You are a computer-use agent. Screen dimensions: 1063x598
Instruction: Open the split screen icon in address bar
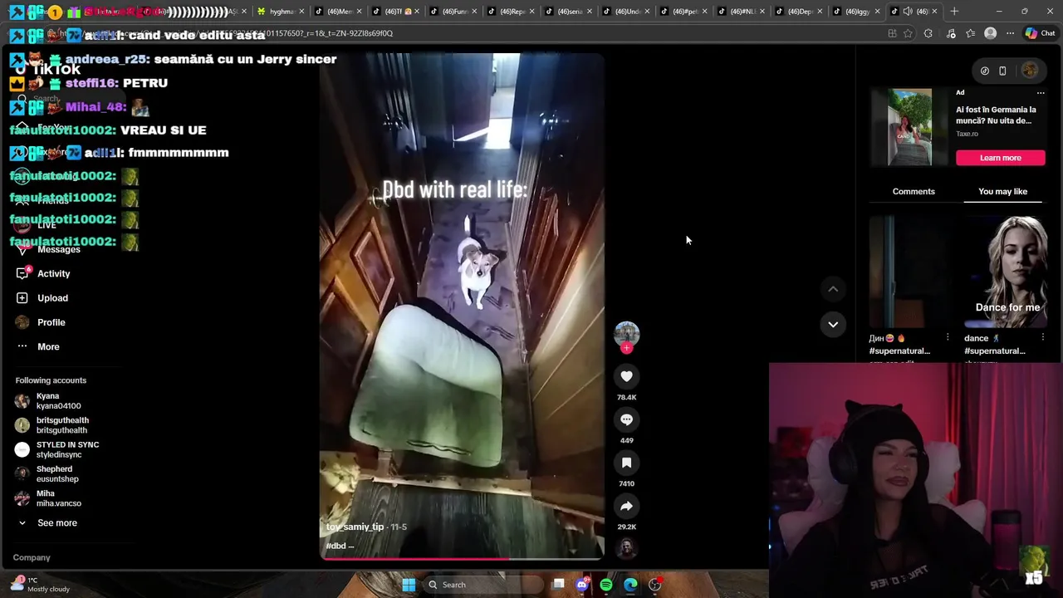click(892, 33)
